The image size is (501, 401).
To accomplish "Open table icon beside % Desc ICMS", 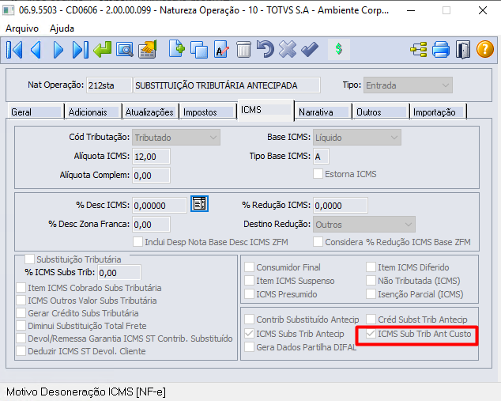I will 199,204.
